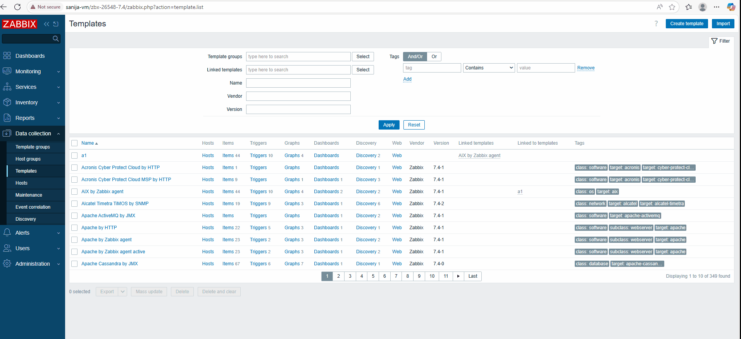Open Template groups in the sidebar
Viewport: 741px width, 339px height.
click(33, 147)
